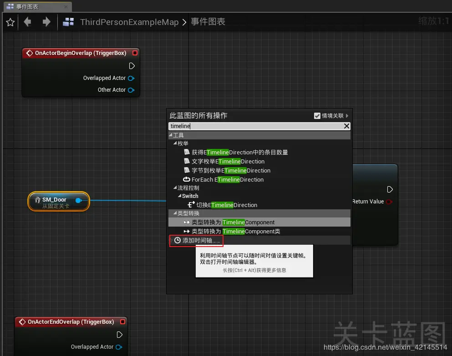Screen dimensions: 452x356
Task: Click the document icon beside 获得ETimelineDirection中的条目数量
Action: 187,152
